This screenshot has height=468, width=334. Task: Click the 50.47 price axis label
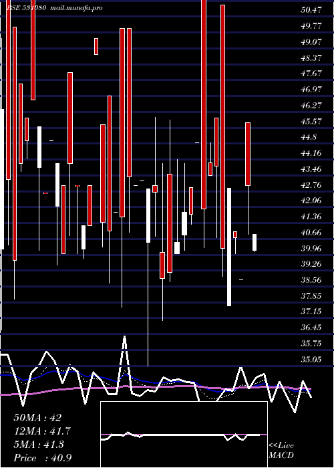(x=311, y=10)
